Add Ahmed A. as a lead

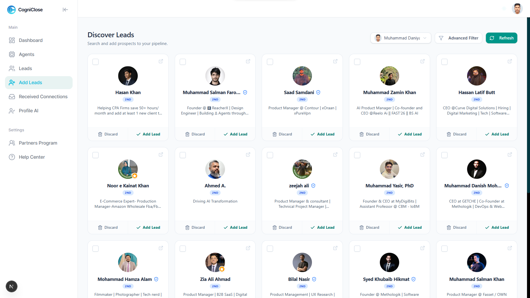235,227
